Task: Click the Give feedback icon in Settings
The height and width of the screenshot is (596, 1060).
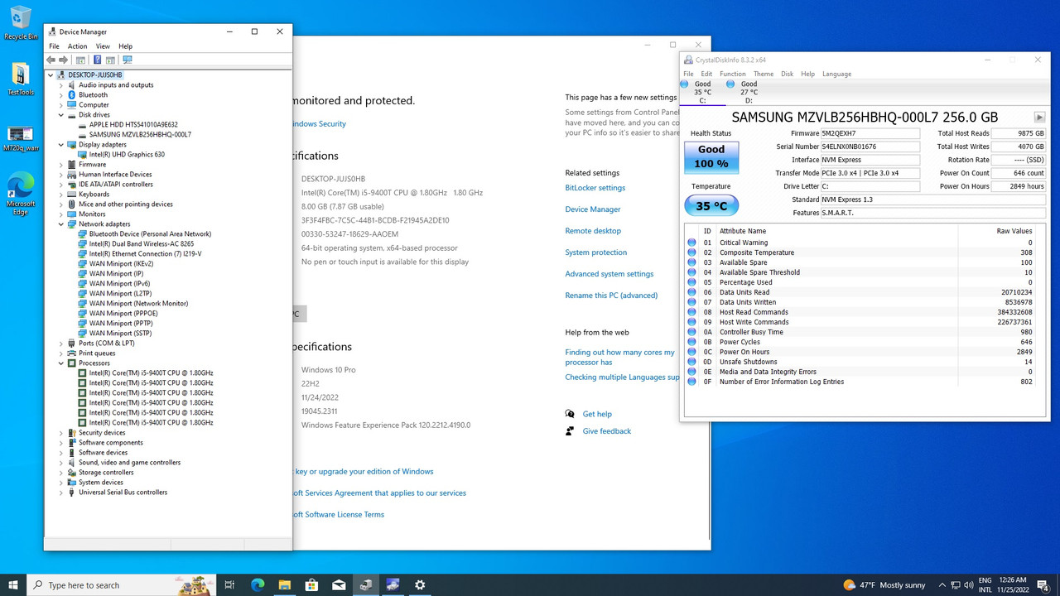Action: pos(570,431)
